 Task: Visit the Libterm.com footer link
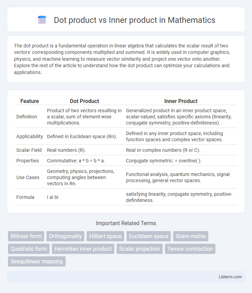[230, 277]
